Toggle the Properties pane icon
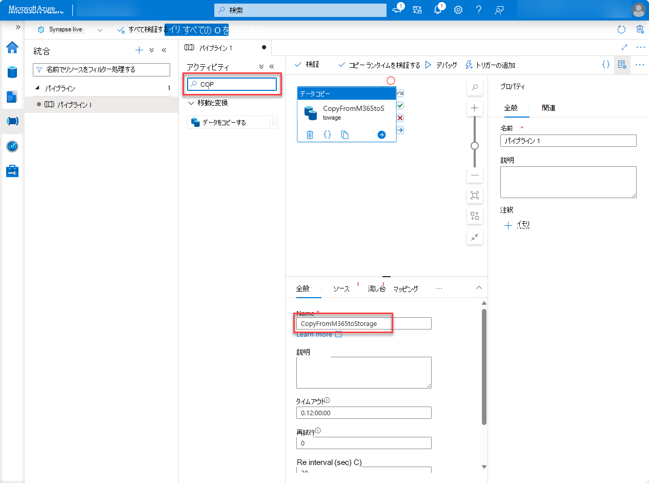Image resolution: width=649 pixels, height=483 pixels. coord(622,64)
